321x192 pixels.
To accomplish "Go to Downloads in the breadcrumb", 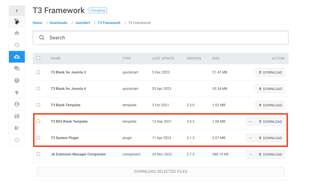I will (x=58, y=23).
